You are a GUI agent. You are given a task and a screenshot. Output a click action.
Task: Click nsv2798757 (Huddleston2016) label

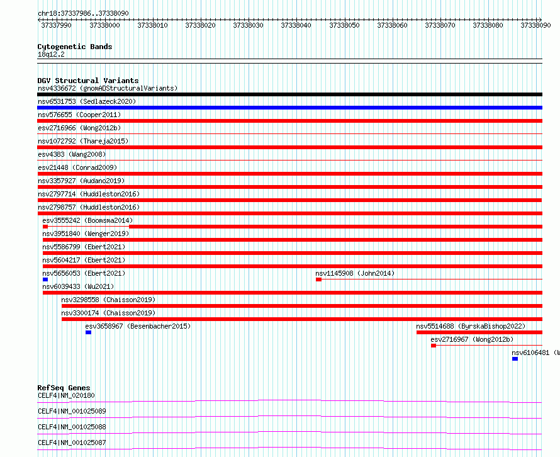pos(89,207)
